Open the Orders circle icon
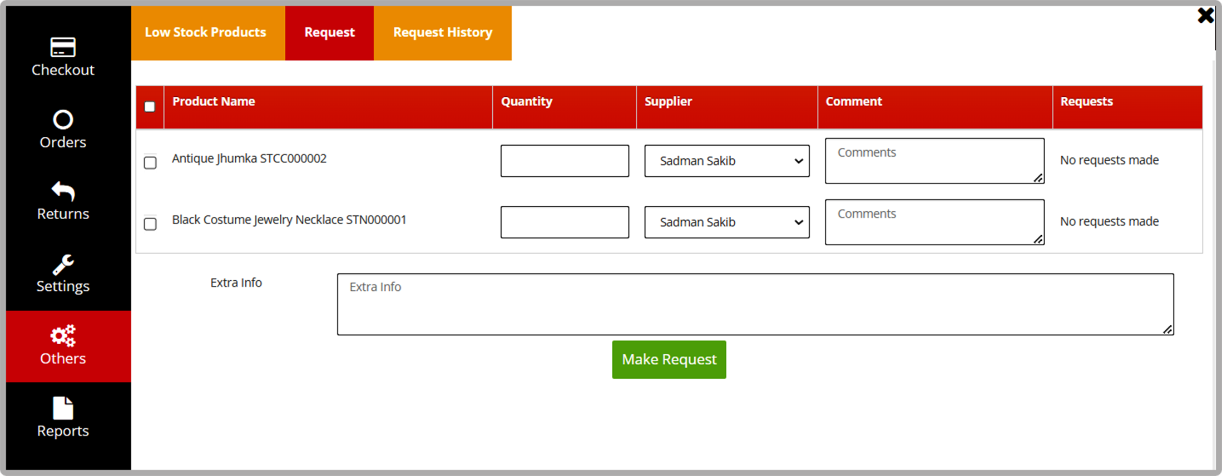1222x476 pixels. 63,120
